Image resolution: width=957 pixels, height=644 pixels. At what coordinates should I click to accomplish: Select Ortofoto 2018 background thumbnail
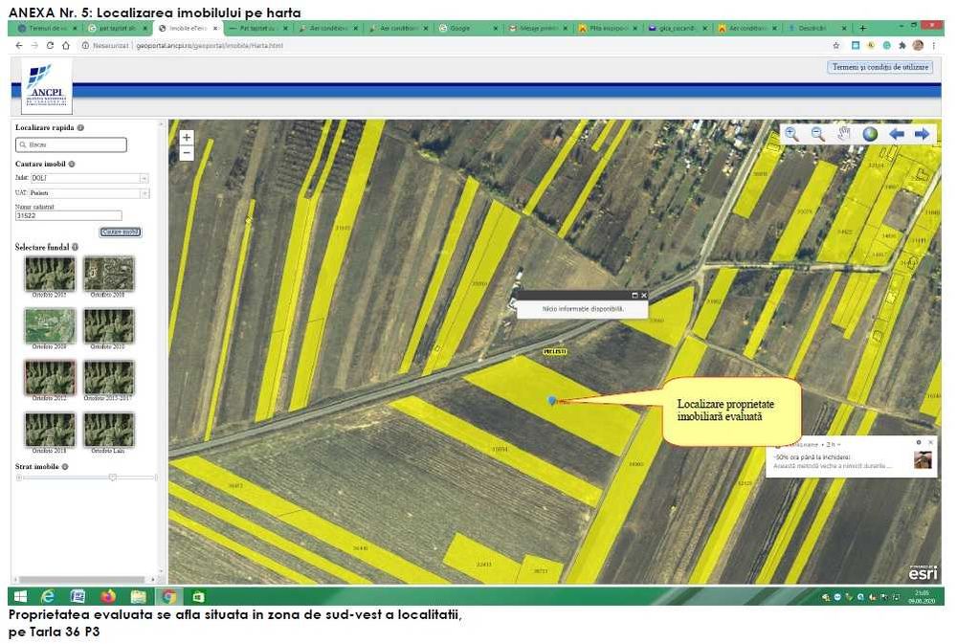pos(50,430)
